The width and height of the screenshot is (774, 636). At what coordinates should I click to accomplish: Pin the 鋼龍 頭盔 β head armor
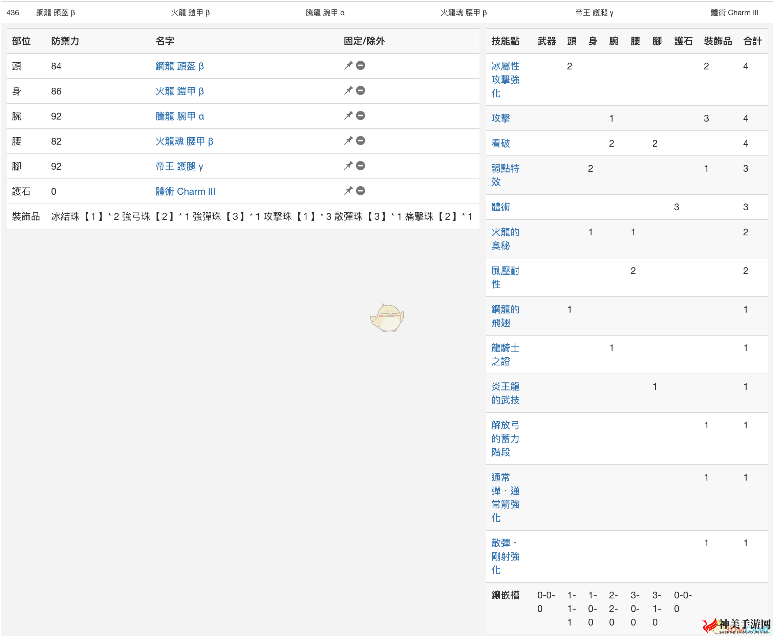click(x=348, y=66)
